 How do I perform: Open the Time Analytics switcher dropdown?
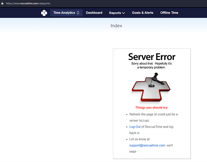click(x=66, y=13)
